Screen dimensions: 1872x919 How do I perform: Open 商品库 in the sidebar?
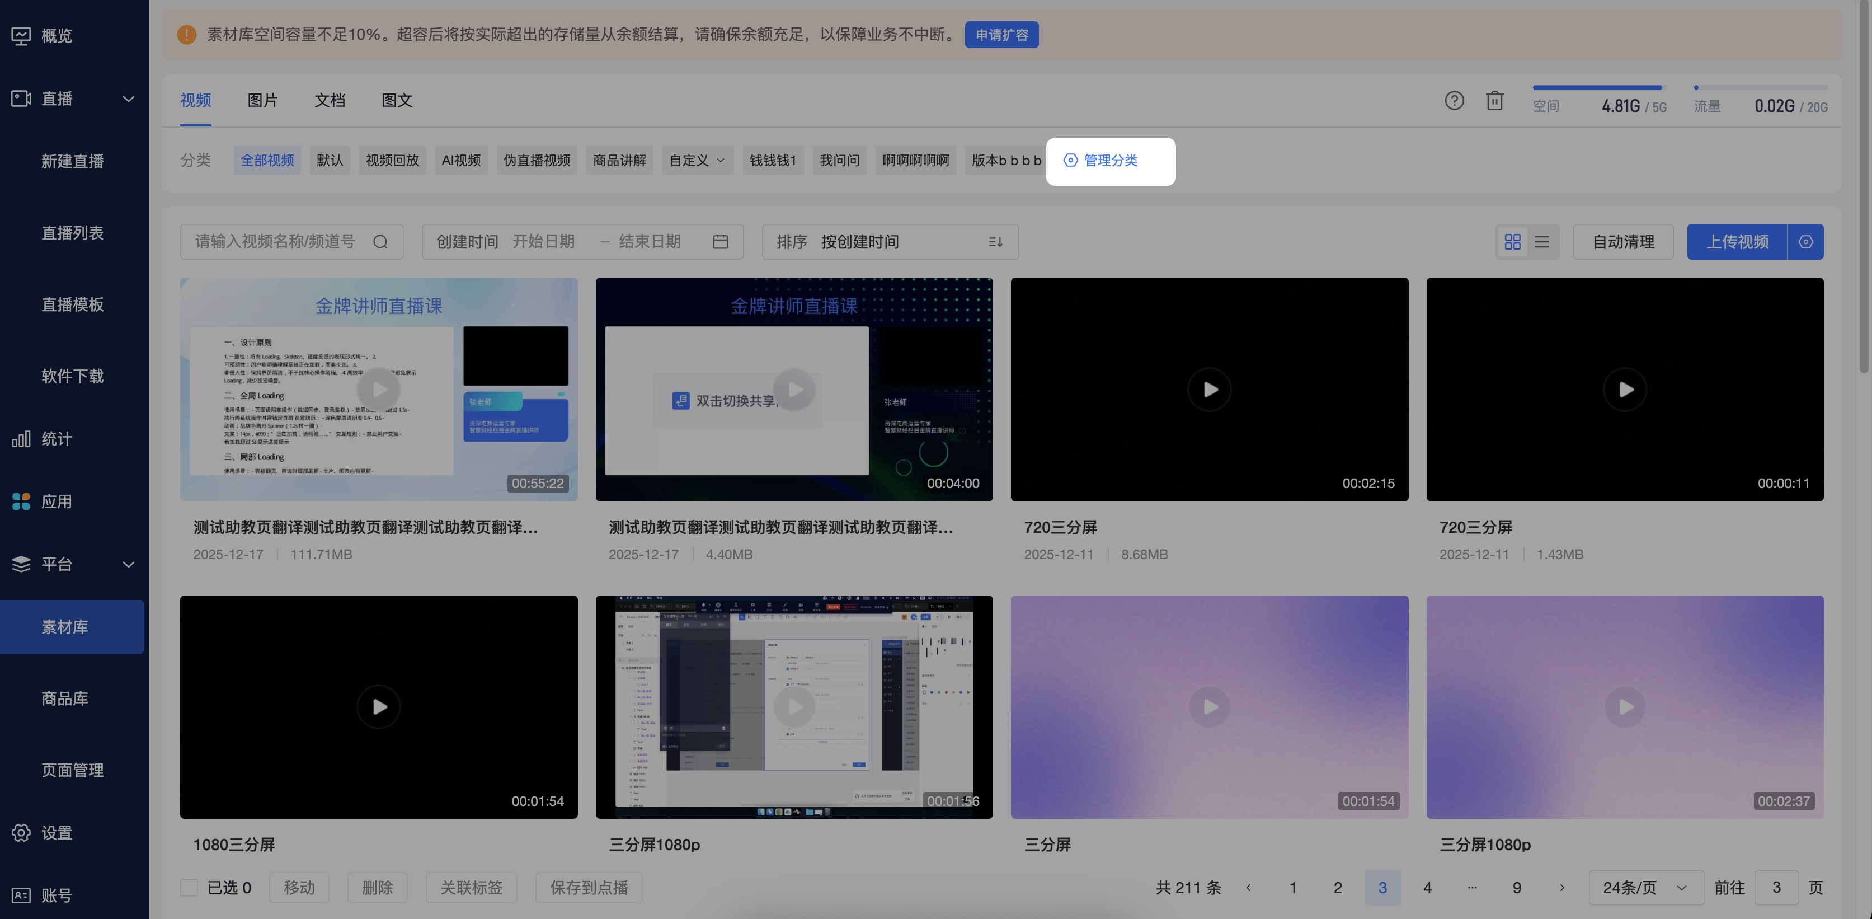click(65, 698)
